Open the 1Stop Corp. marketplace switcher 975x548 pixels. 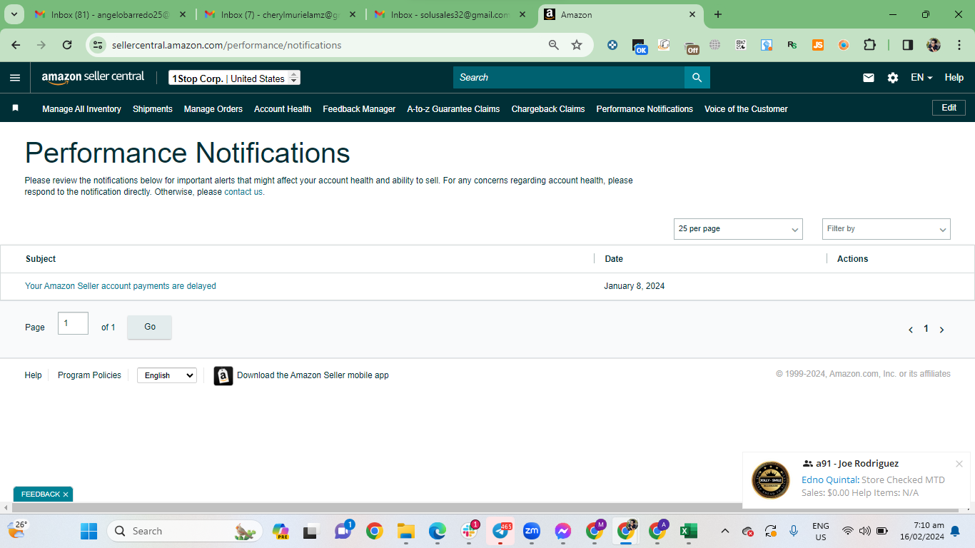(235, 78)
